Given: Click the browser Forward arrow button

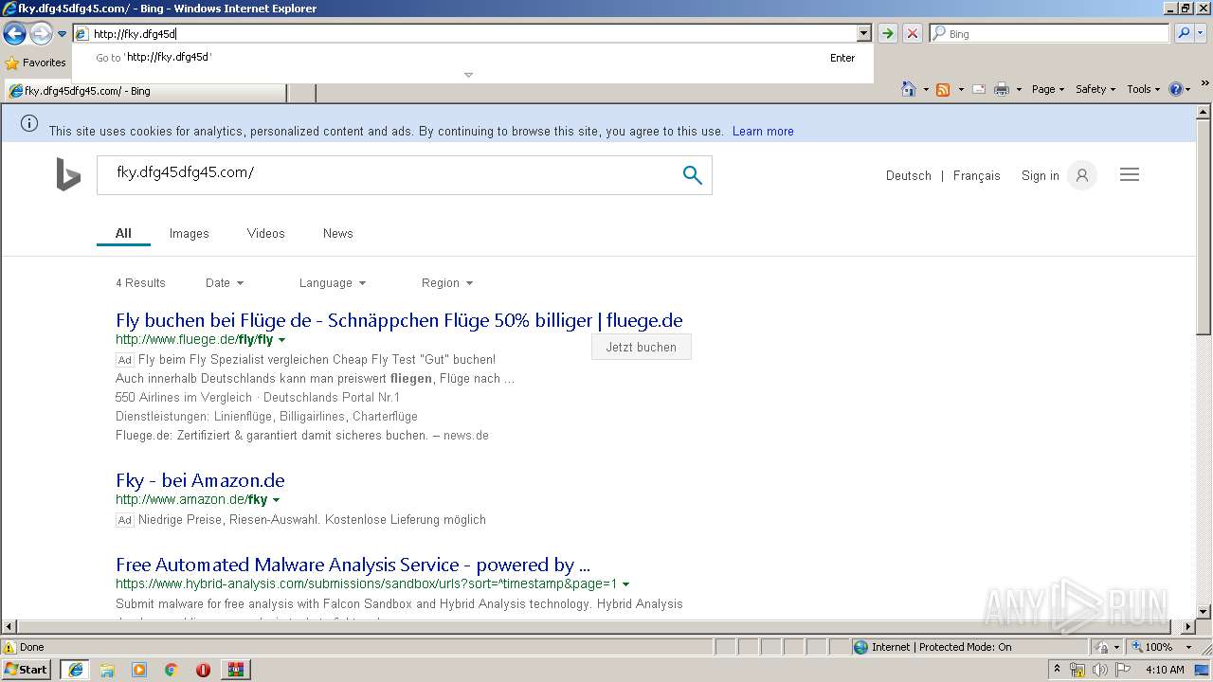Looking at the screenshot, I should [x=41, y=34].
